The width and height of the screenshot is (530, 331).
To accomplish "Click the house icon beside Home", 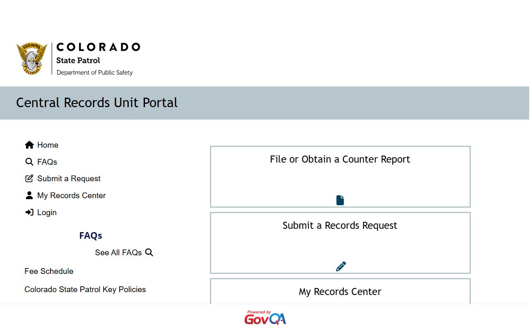I will pos(29,145).
